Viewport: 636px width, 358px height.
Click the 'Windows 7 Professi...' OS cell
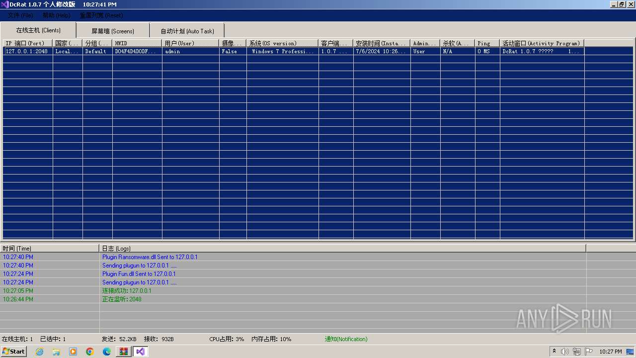[282, 51]
